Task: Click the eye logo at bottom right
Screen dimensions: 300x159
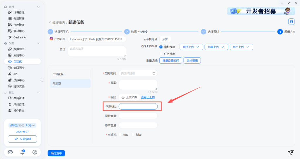Action: click(291, 152)
